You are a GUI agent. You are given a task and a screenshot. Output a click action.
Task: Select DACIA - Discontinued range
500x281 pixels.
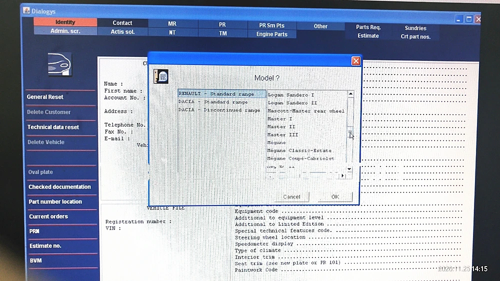[219, 110]
